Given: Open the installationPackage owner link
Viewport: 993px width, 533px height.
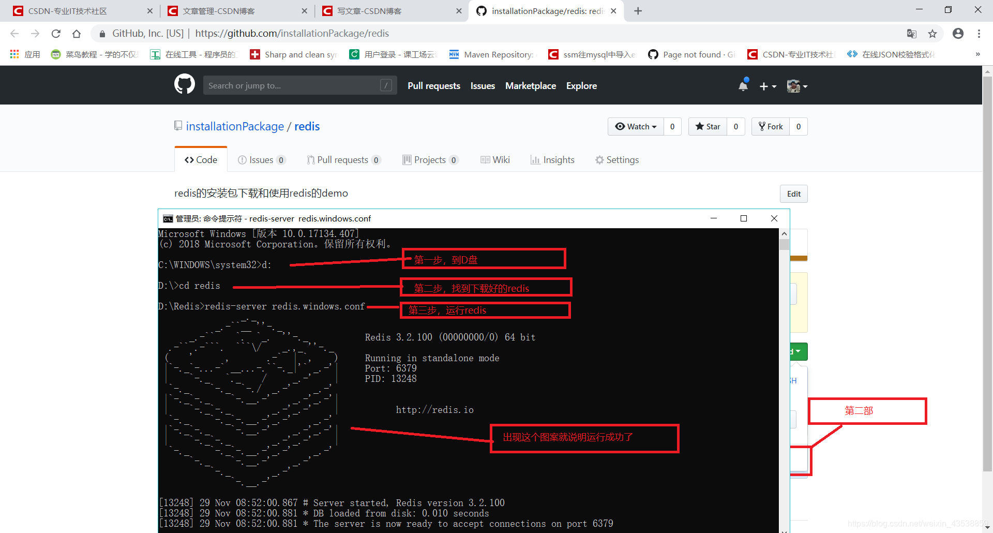Looking at the screenshot, I should tap(235, 126).
